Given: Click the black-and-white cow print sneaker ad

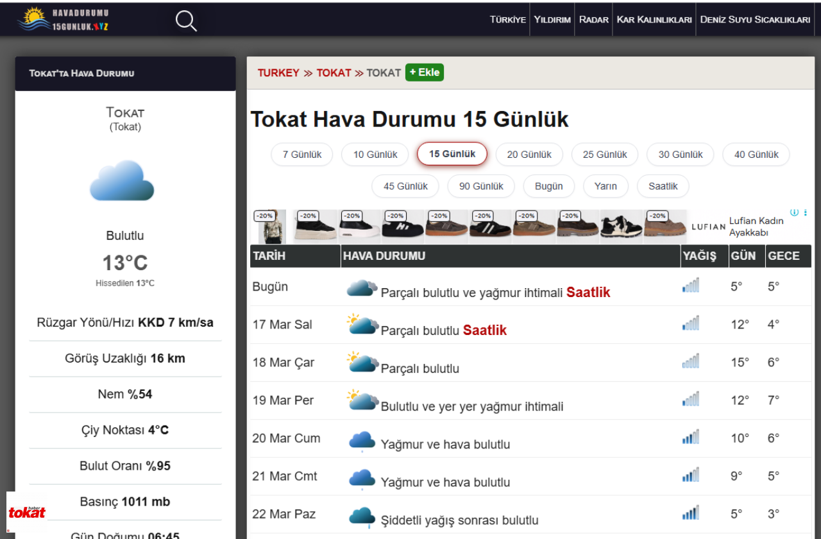Looking at the screenshot, I should point(622,227).
